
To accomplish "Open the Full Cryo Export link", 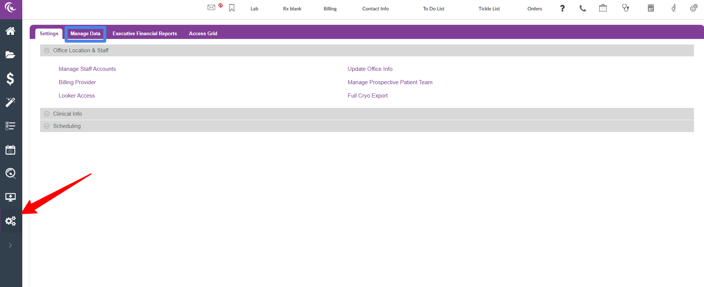I will coord(367,96).
